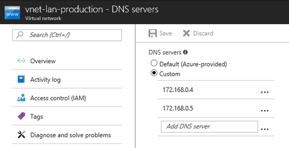Click the purple Tags icon
The width and height of the screenshot is (289, 148).
coord(21,116)
